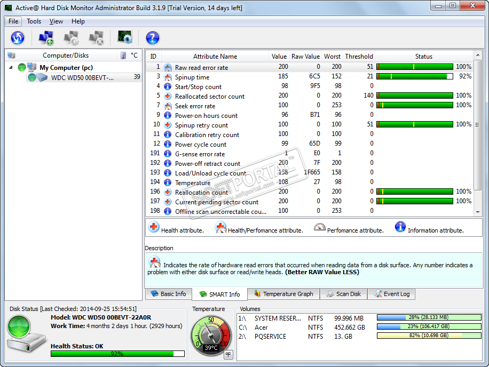Click the G-sense error rate info icon
Screen dimensions: 489x367
point(168,154)
